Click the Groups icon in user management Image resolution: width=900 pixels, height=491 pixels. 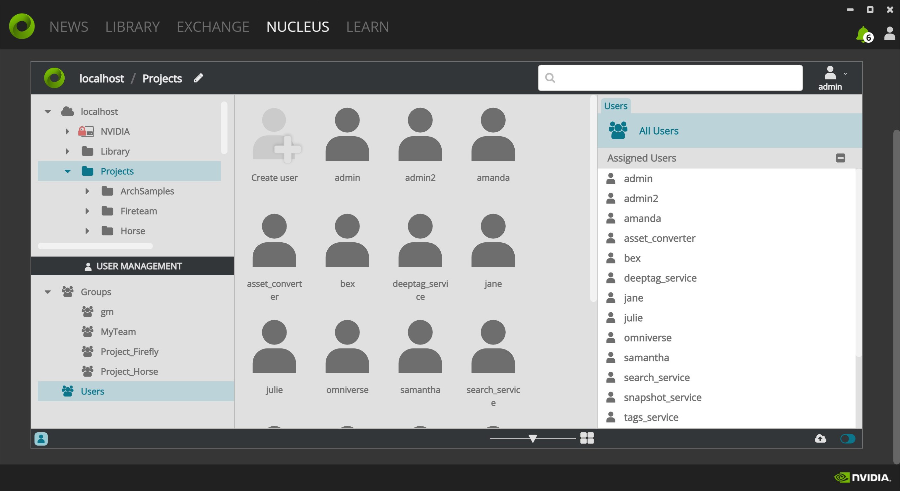click(x=67, y=292)
